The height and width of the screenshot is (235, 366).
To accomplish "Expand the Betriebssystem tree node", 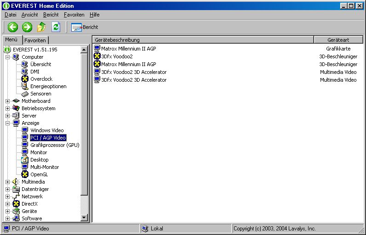I will (7, 108).
